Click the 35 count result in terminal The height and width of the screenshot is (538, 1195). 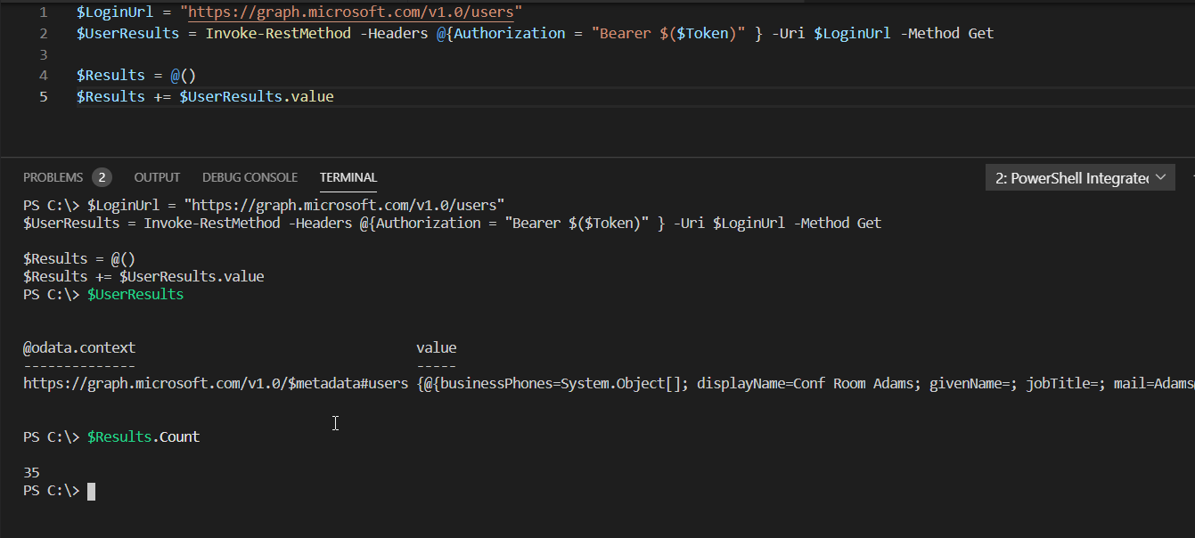[x=31, y=473]
